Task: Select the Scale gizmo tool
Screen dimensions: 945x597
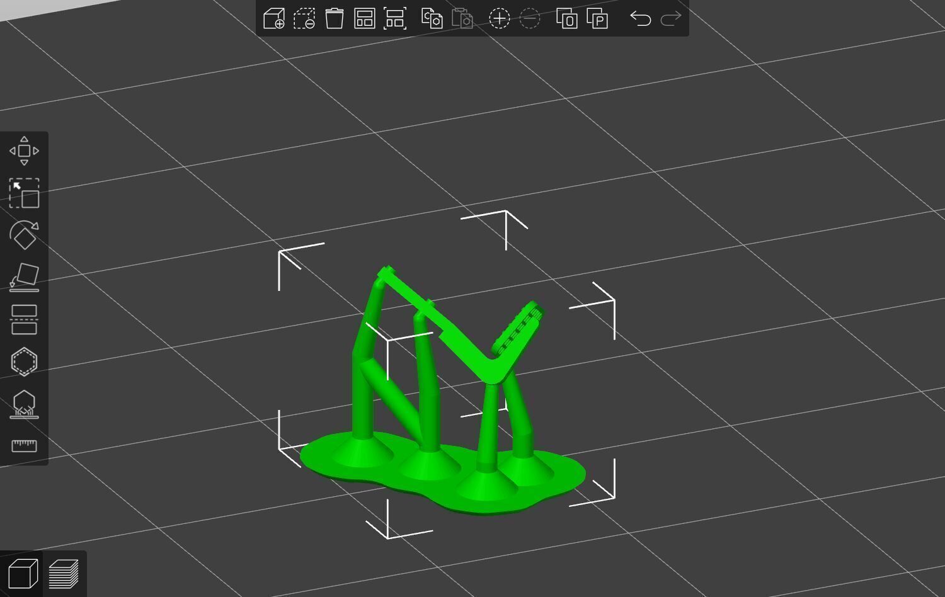Action: (24, 193)
